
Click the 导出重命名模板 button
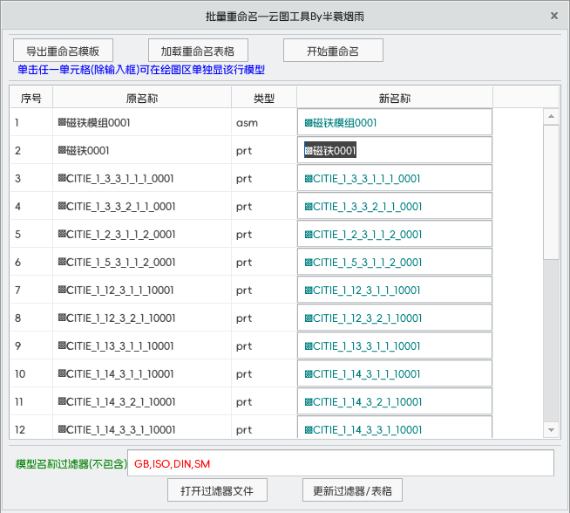point(63,51)
